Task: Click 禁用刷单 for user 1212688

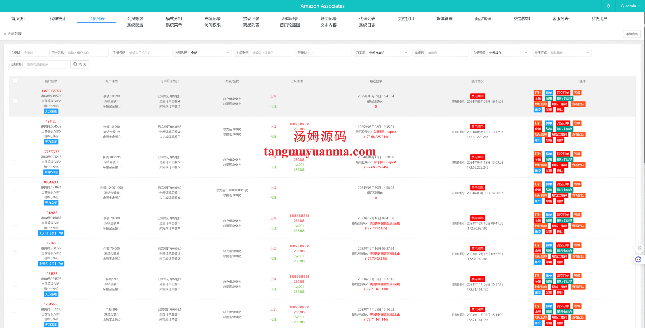Action: tap(477, 218)
